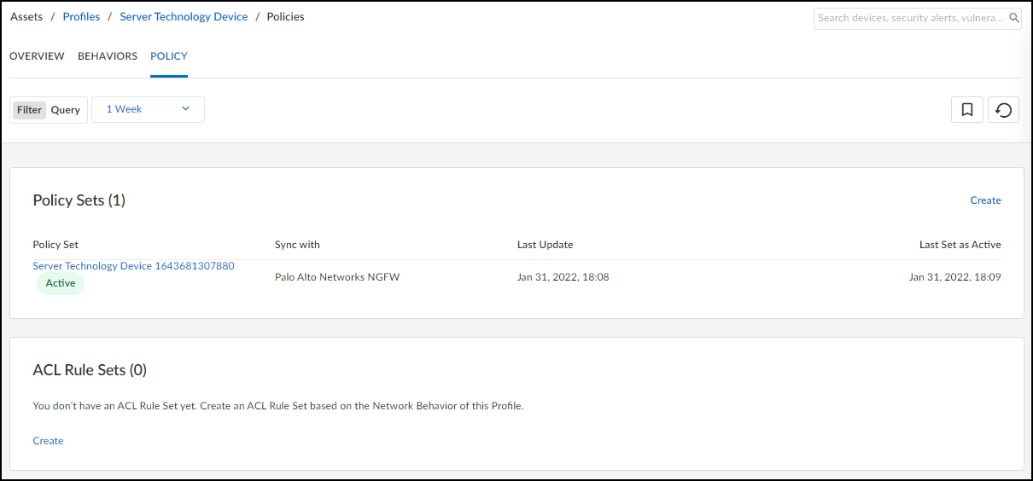Click the green Active status badge
The width and height of the screenshot is (1033, 481).
(61, 283)
